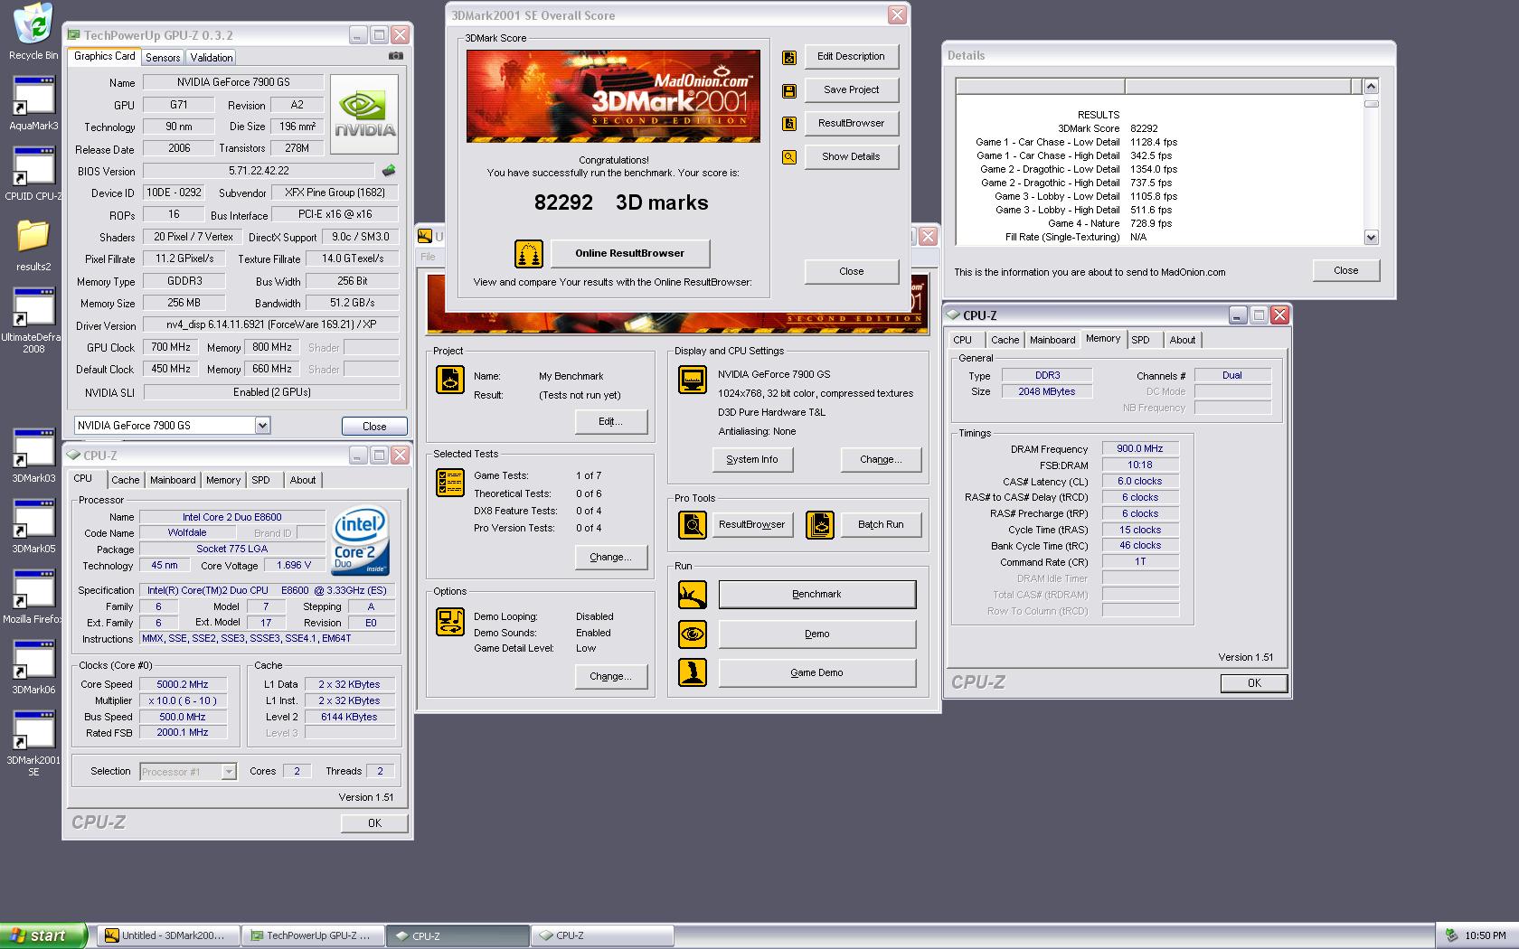Click the Benchmark button in Run section
This screenshot has height=949, width=1519.
tap(816, 595)
